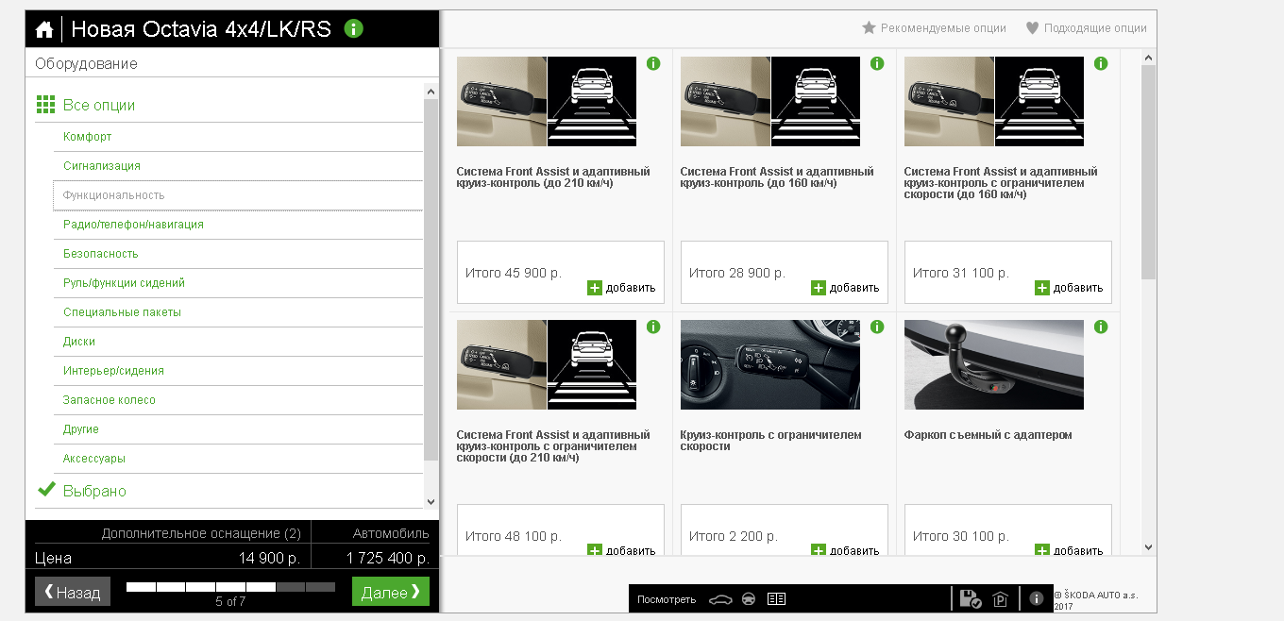
Task: Click the garage parking icon
Action: point(1001,599)
